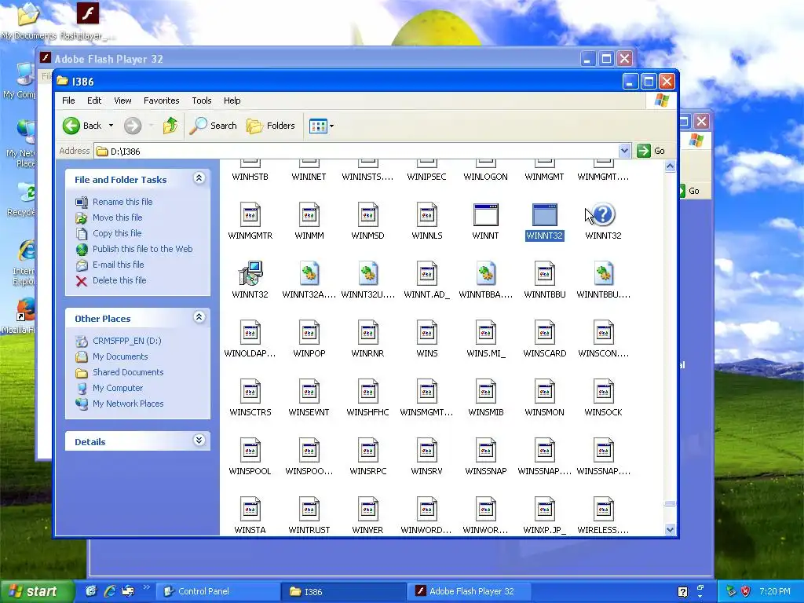Click the vertical scrollbar thumb
This screenshot has height=603, width=804.
tap(670, 503)
